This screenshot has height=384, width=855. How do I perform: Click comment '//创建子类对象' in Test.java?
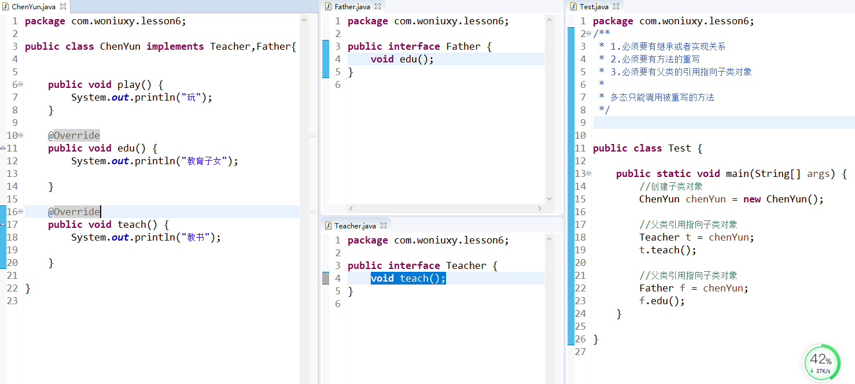[671, 186]
